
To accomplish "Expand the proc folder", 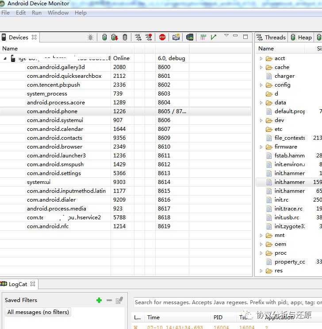I will [261, 253].
